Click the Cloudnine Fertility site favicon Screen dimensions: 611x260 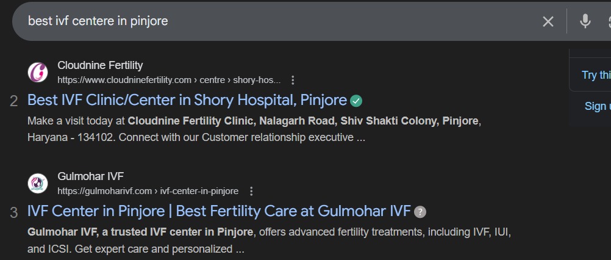pos(38,72)
